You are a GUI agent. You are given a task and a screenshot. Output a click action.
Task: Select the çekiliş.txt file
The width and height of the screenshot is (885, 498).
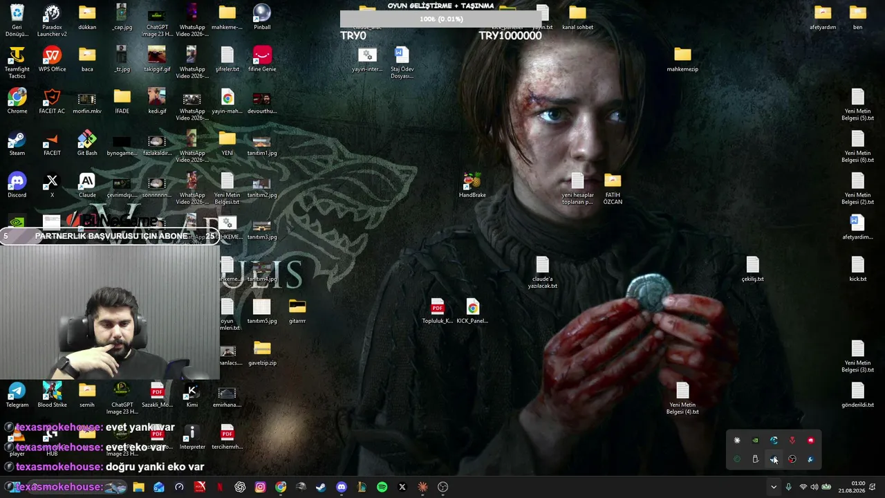[752, 270]
